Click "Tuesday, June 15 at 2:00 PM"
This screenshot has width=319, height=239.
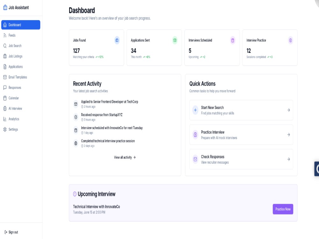tap(89, 212)
